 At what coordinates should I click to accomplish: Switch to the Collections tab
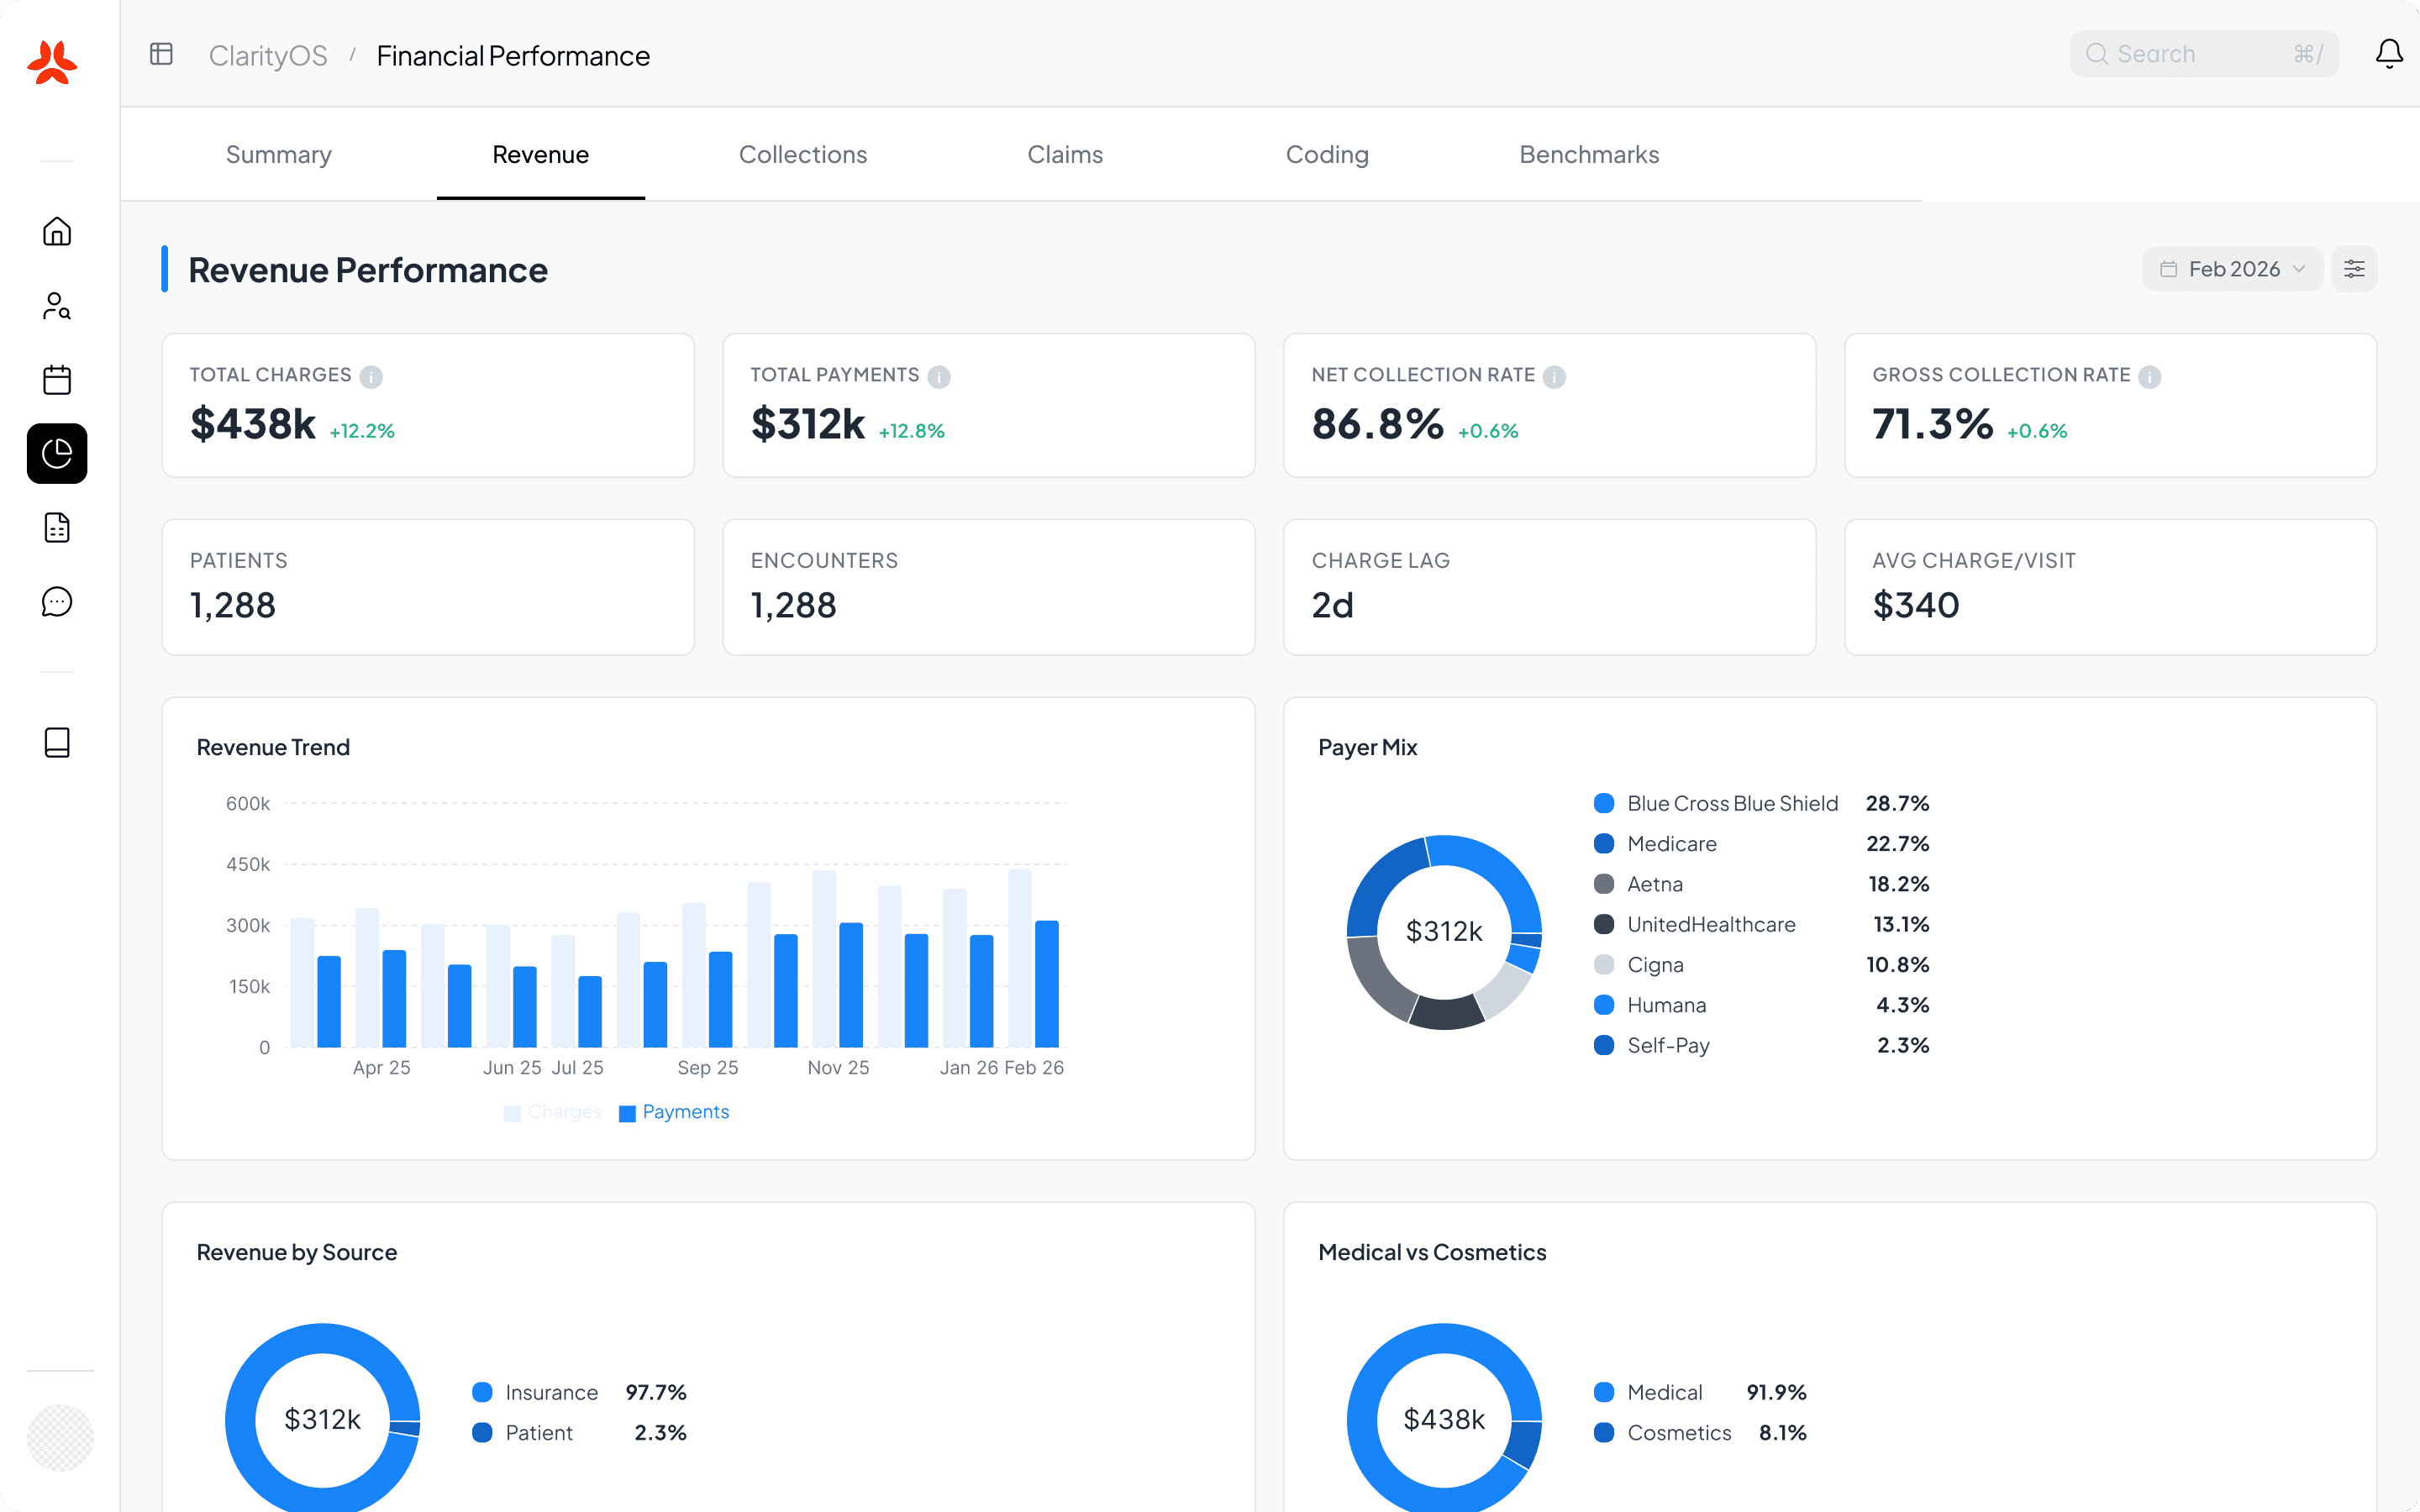tap(803, 154)
